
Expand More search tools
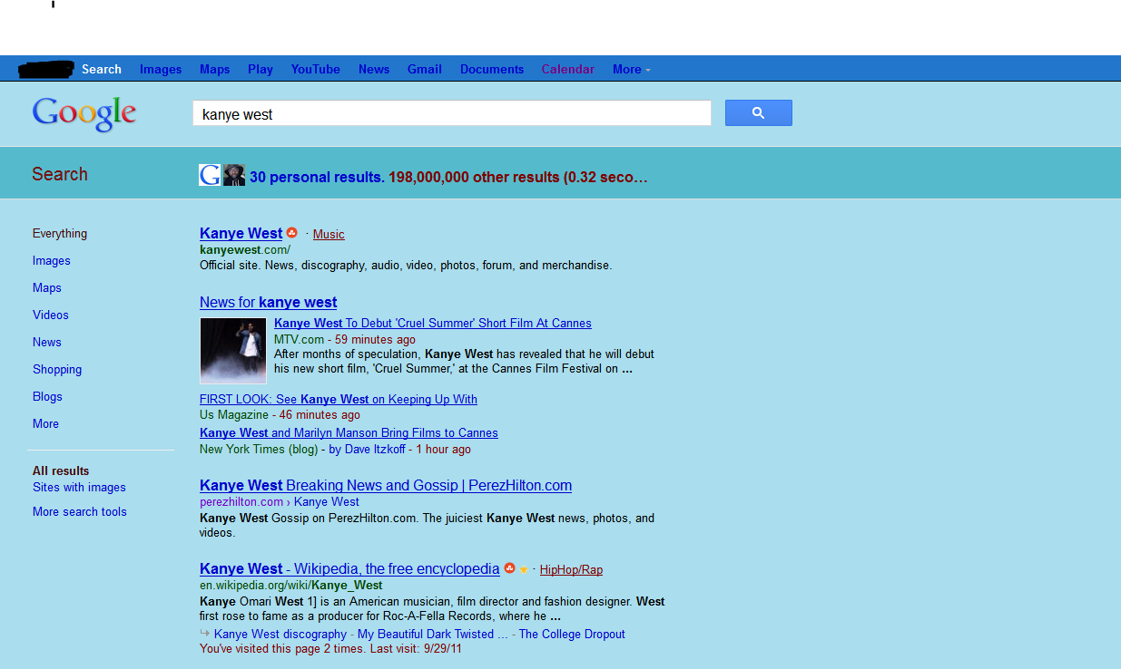(80, 511)
